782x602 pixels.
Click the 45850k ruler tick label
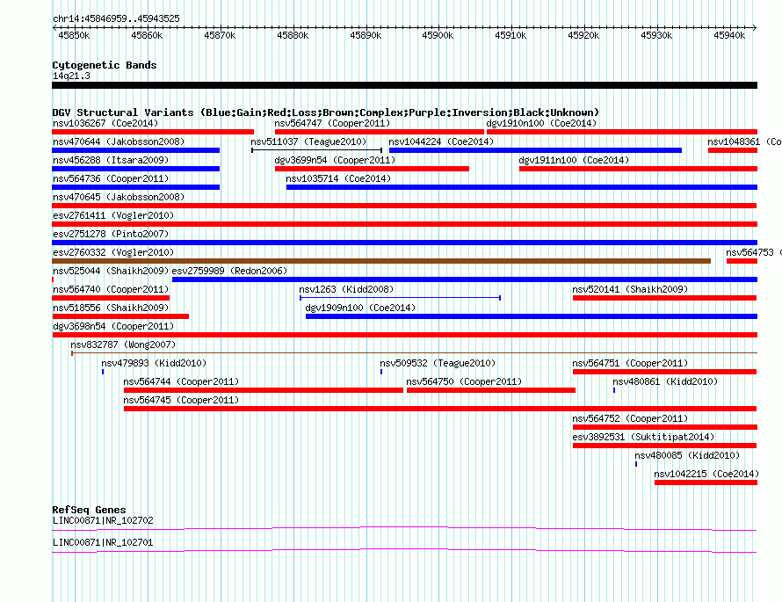pos(74,35)
